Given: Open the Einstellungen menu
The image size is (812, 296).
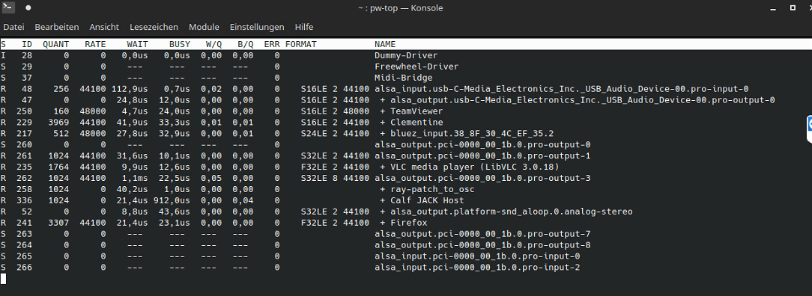Looking at the screenshot, I should 257,27.
